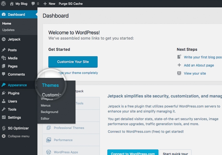Expand the New content menu in the admin bar

(x=49, y=4)
